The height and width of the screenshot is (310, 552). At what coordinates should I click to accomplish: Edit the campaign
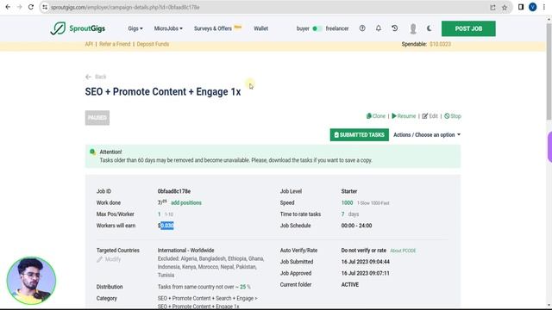tap(430, 116)
